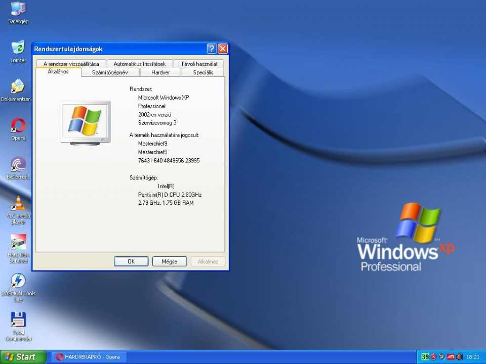Activate HARDVERAPRÓ - Opera taskbar button
Viewport: 486px width, 364px height.
pyautogui.click(x=89, y=357)
